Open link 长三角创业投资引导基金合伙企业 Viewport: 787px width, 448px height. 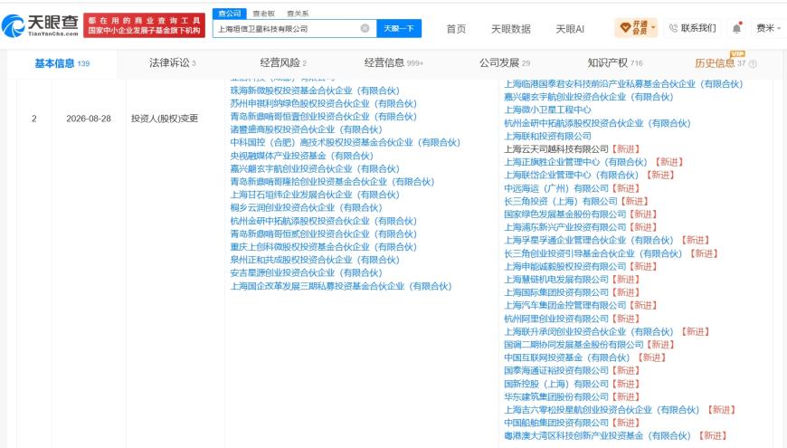[593, 253]
